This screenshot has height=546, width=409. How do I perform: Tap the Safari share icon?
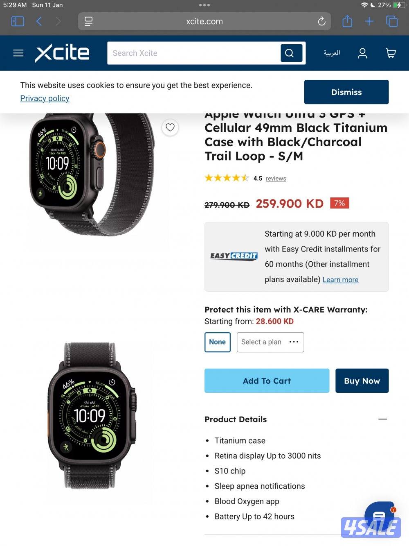(x=347, y=21)
